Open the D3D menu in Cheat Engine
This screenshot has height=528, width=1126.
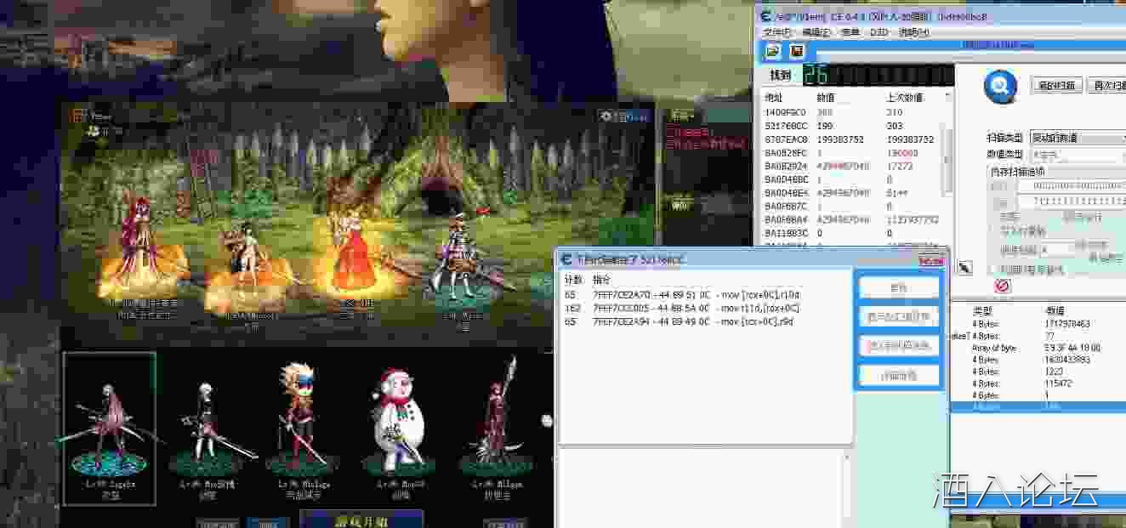point(879,32)
